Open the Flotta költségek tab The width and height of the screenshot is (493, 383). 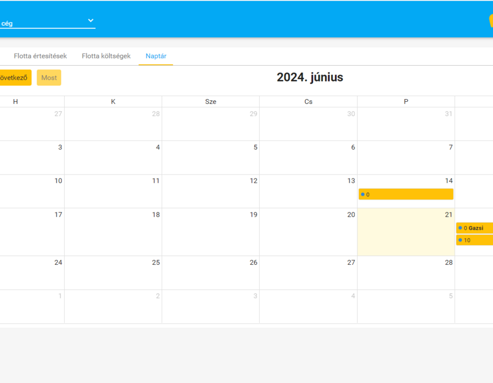pyautogui.click(x=106, y=56)
